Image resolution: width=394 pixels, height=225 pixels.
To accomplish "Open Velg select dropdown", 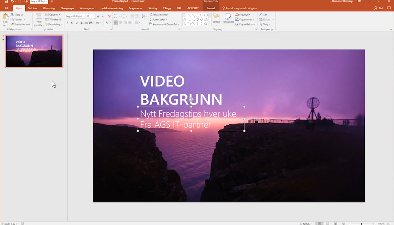I will (264, 24).
